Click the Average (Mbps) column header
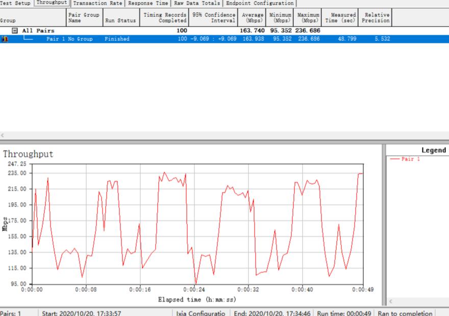Viewport: 449px width, 316px height. click(252, 17)
